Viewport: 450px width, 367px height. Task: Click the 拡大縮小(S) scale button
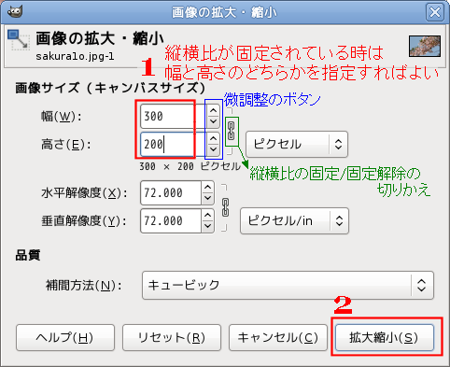pyautogui.click(x=385, y=337)
